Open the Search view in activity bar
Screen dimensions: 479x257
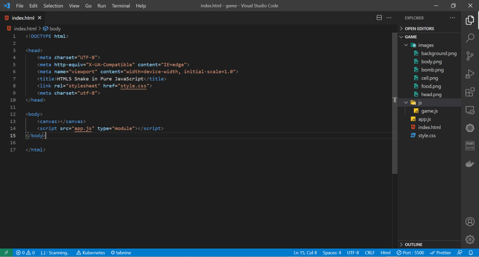(470, 38)
